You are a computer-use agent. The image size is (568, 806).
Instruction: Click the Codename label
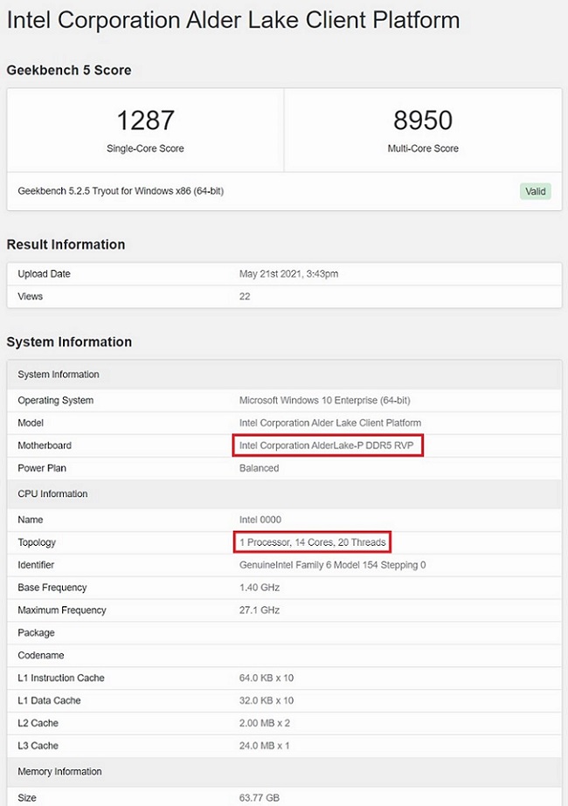click(41, 656)
